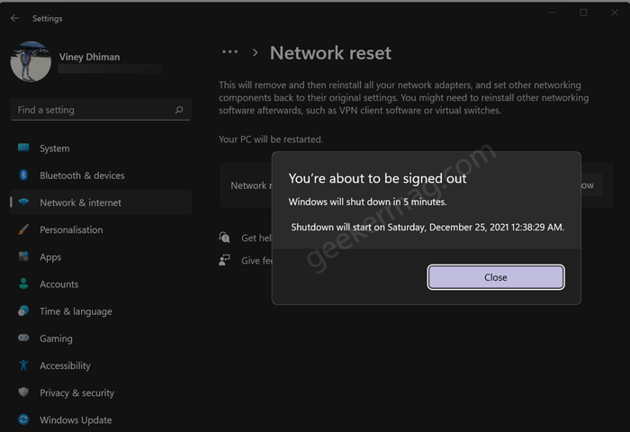Click the breadcrumb chevron arrow
Viewport: 630px width, 432px height.
coord(255,52)
